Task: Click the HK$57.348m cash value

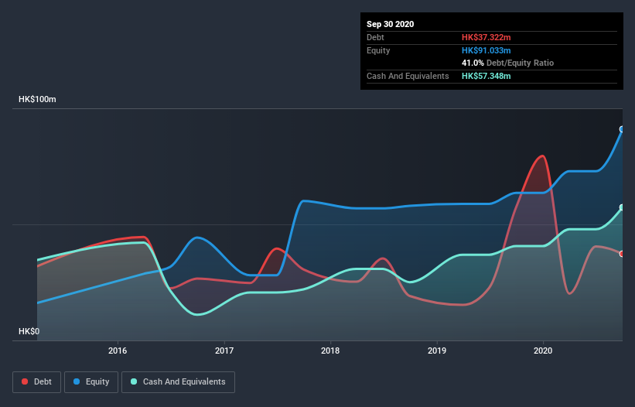Action: coord(486,76)
